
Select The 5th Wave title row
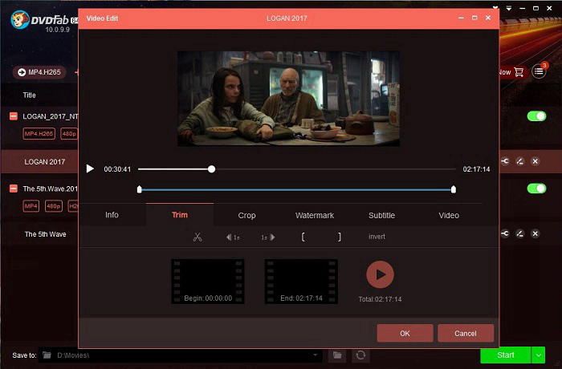45,234
